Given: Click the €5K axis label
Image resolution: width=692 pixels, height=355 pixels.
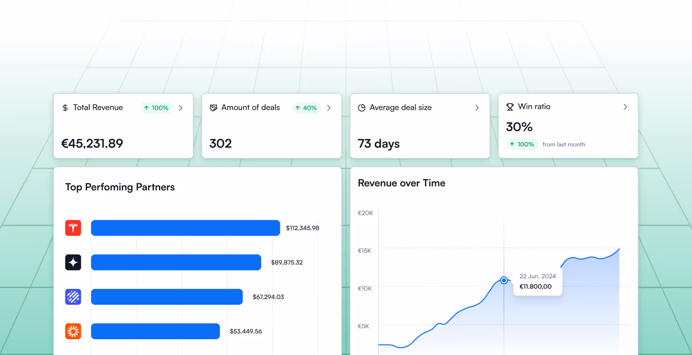Looking at the screenshot, I should click(x=364, y=326).
